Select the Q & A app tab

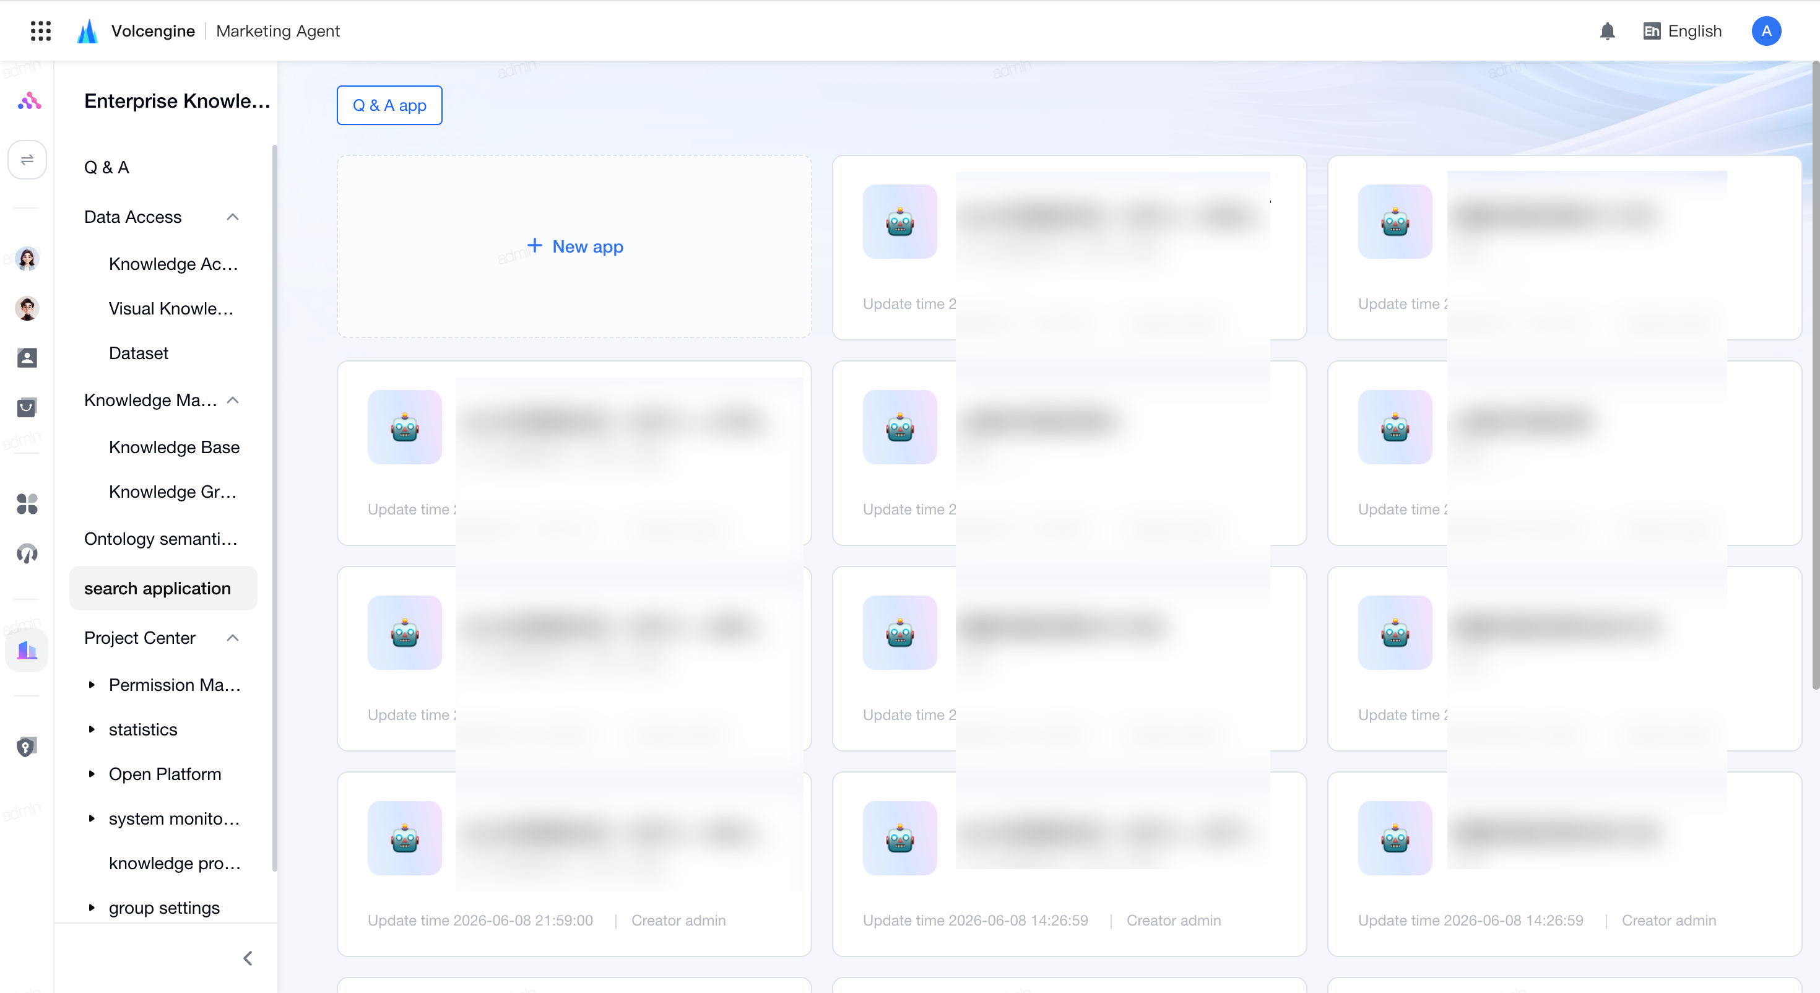click(389, 105)
